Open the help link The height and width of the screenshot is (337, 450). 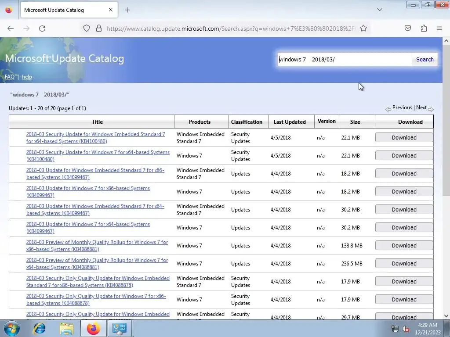click(x=27, y=77)
